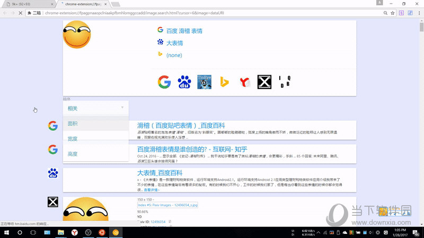The width and height of the screenshot is (424, 238).
Task: Search the image with large Bing icon
Action: tap(224, 82)
